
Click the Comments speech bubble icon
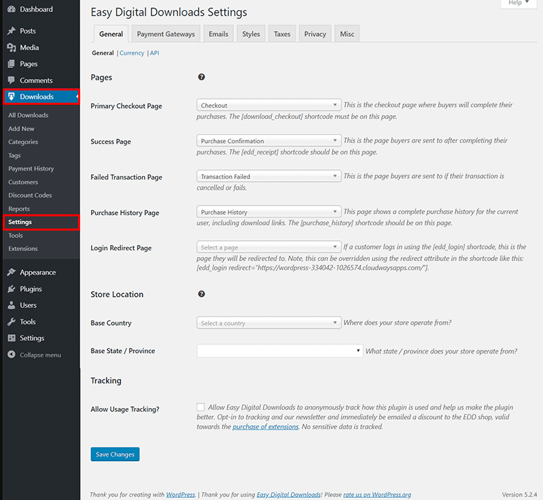click(x=12, y=80)
